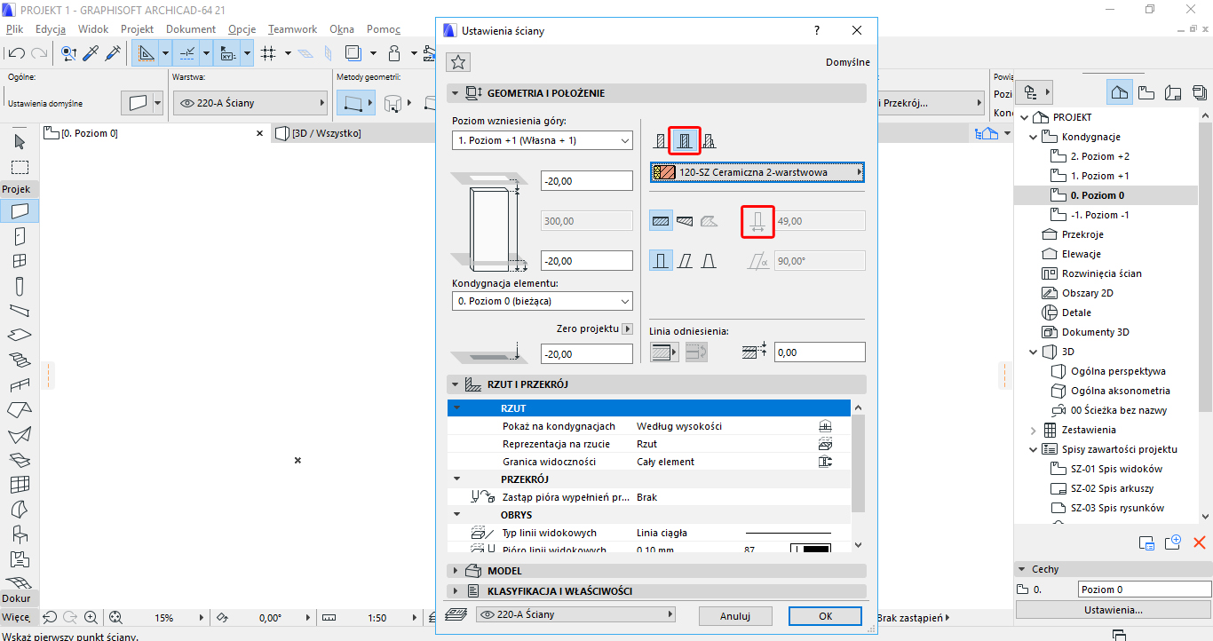Screen dimensions: 1213x641
Task: Open Ogólna perspektywa in Navigator
Action: [x=1118, y=371]
